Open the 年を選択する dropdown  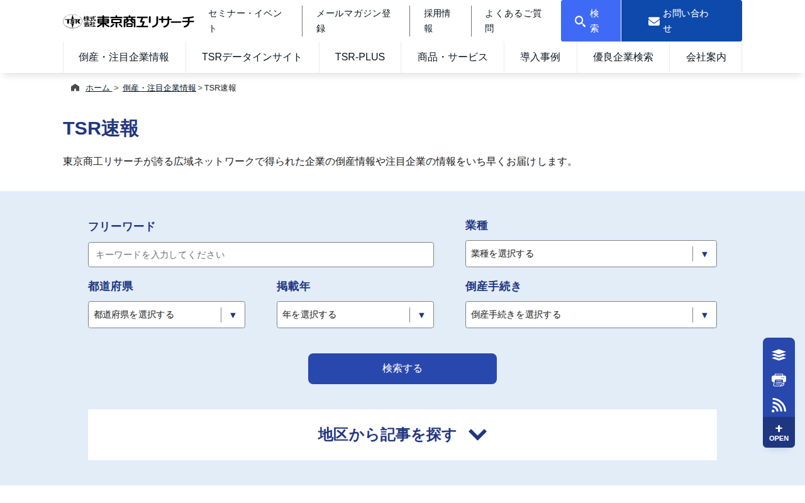[355, 314]
